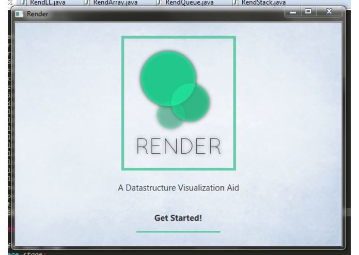Click the Java file icon on RendArray.java tab
Image resolution: width=359 pixels, height=255 pixels.
click(87, 3)
